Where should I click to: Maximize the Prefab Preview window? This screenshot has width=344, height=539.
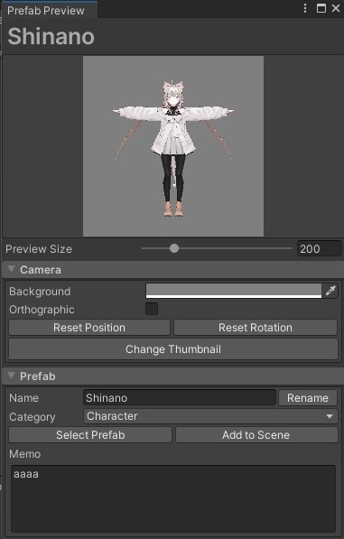pos(321,8)
